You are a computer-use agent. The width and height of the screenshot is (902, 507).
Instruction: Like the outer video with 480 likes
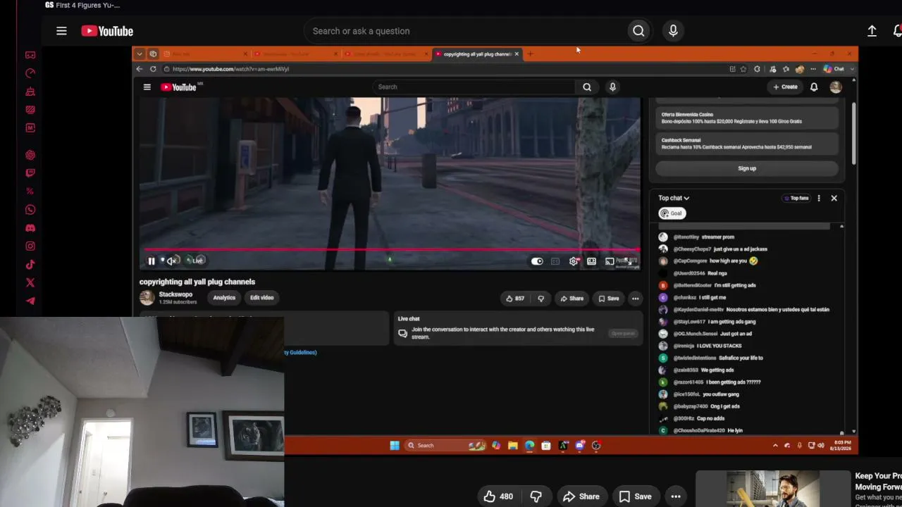click(498, 496)
